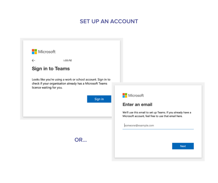The image size is (218, 183).
Task: Focus the someone@example.com email field
Action: pyautogui.click(x=158, y=125)
